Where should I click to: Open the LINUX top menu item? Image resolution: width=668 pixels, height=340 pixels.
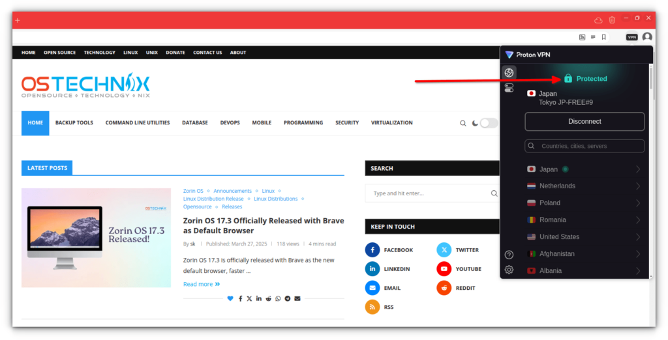(130, 53)
